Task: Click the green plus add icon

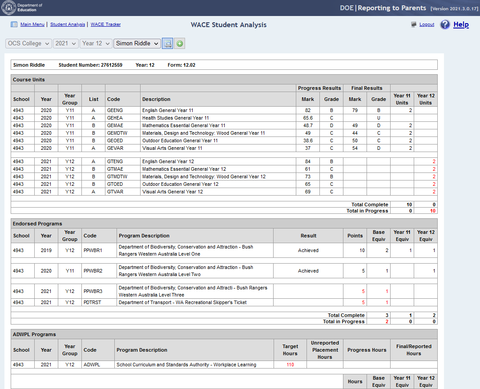Action: pyautogui.click(x=180, y=44)
